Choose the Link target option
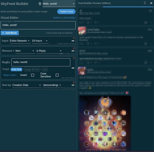Viewport: 154px width, 152px height. click(x=45, y=69)
